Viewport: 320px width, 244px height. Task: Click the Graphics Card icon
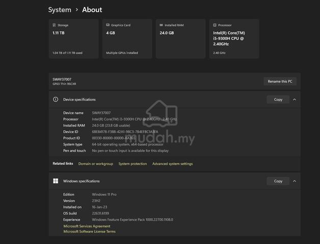tap(108, 25)
